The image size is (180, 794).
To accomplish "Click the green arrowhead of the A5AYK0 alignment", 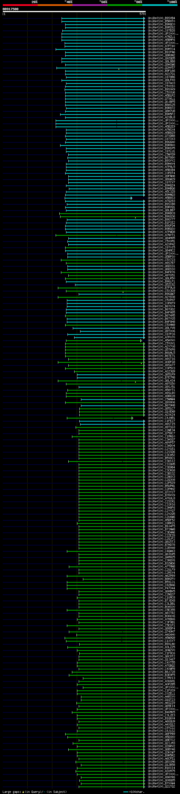I will pos(141,341).
